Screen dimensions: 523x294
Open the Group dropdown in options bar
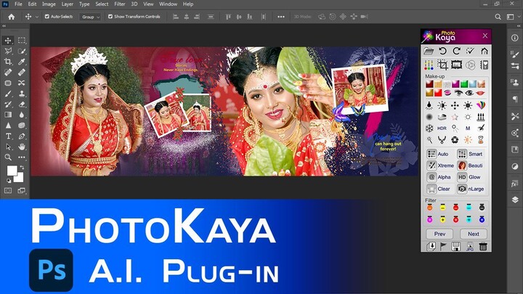(x=90, y=17)
